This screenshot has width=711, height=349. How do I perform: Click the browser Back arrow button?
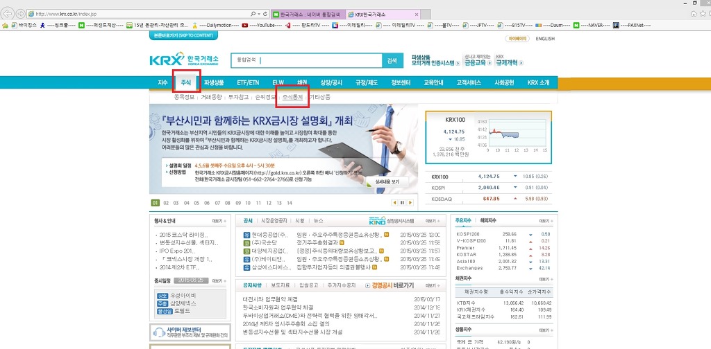tap(8, 14)
